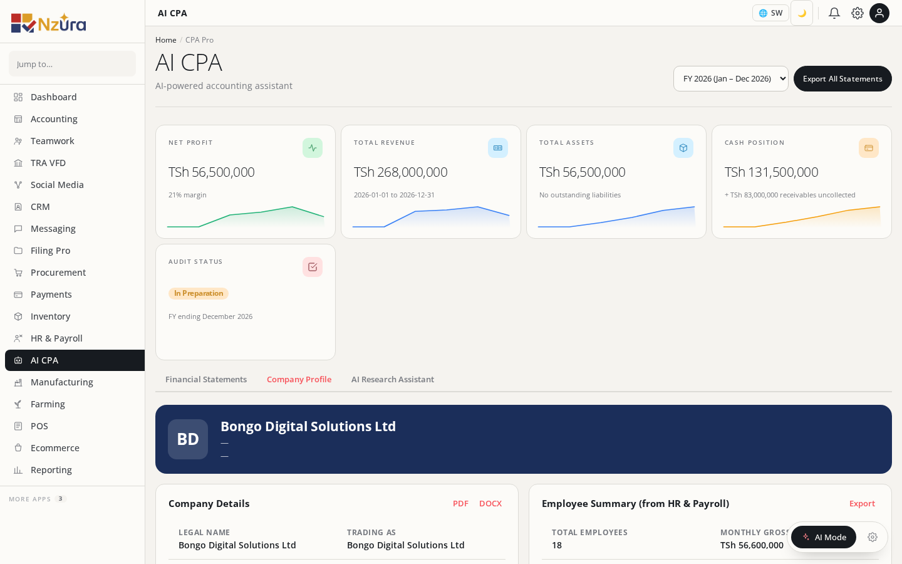This screenshot has height=564, width=902.
Task: Export the Employee Summary
Action: [862, 503]
